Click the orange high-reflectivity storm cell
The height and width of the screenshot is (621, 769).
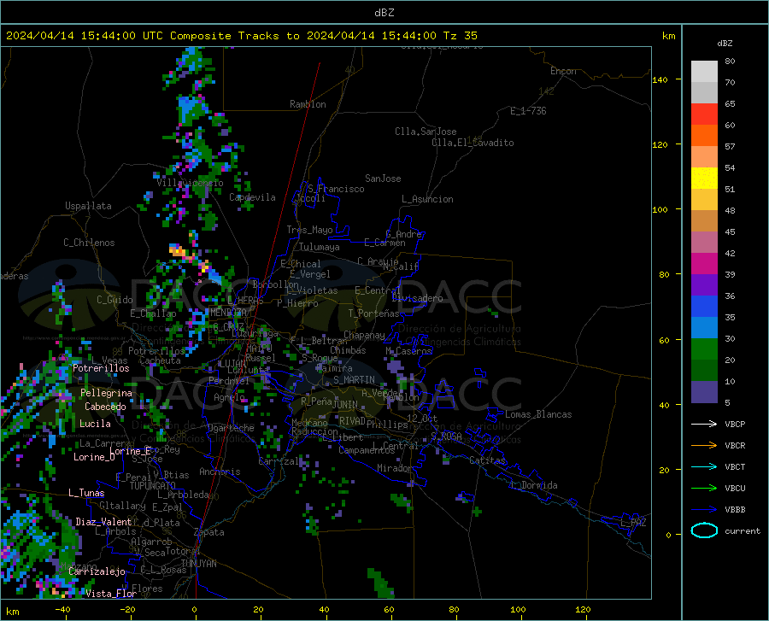pyautogui.click(x=178, y=251)
